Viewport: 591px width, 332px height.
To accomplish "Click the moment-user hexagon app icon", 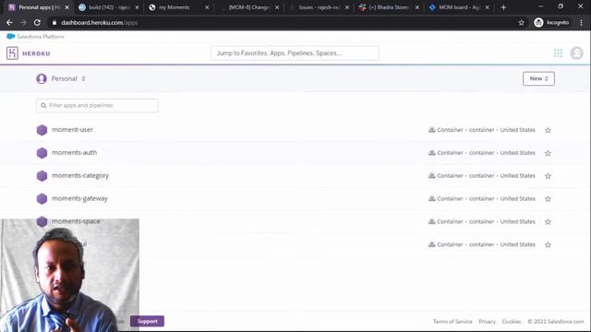I will (42, 130).
